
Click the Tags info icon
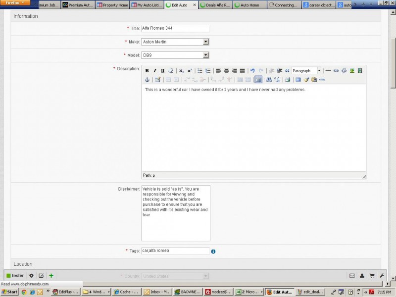coord(213,251)
